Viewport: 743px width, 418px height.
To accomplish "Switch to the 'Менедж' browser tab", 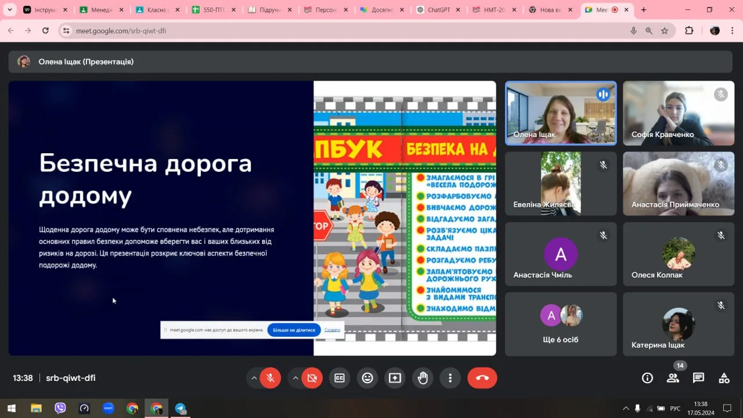I will 102,10.
